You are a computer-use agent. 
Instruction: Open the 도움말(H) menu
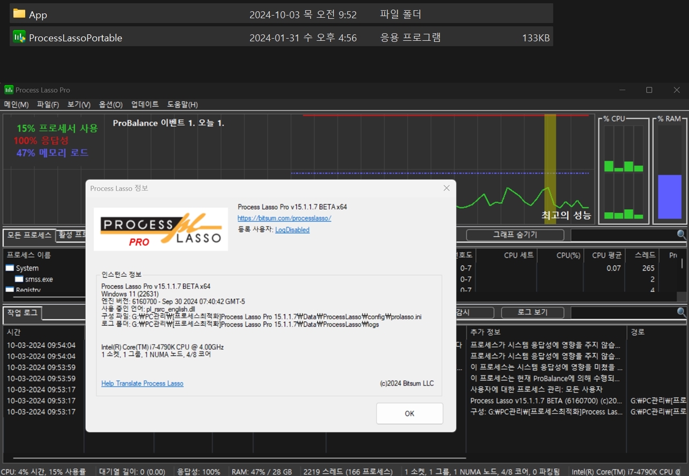tap(182, 105)
